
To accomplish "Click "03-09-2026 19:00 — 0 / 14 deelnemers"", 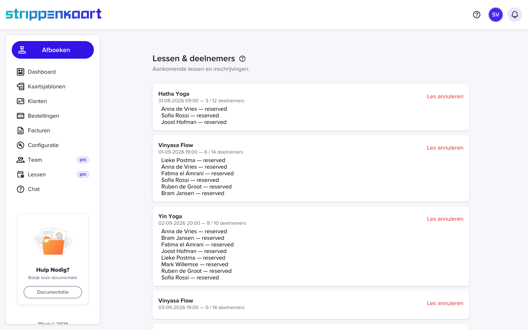I will [x=201, y=308].
